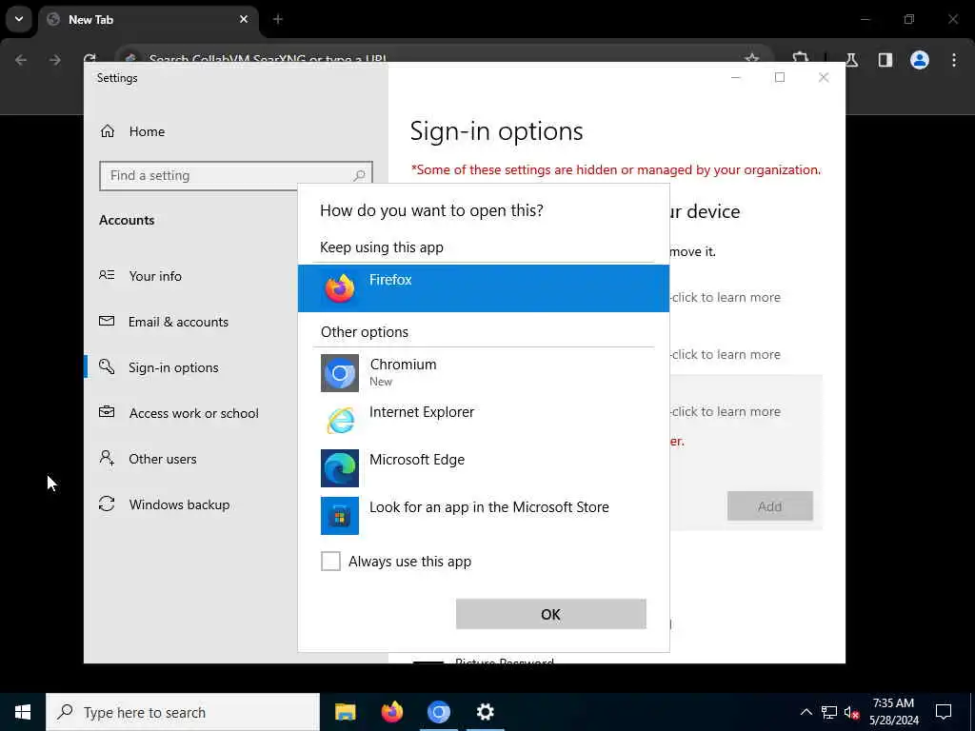Open a new browser tab with plus

point(278,19)
